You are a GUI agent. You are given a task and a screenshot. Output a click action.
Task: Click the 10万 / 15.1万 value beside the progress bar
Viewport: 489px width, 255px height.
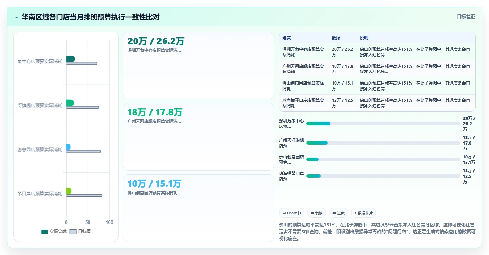(469, 159)
